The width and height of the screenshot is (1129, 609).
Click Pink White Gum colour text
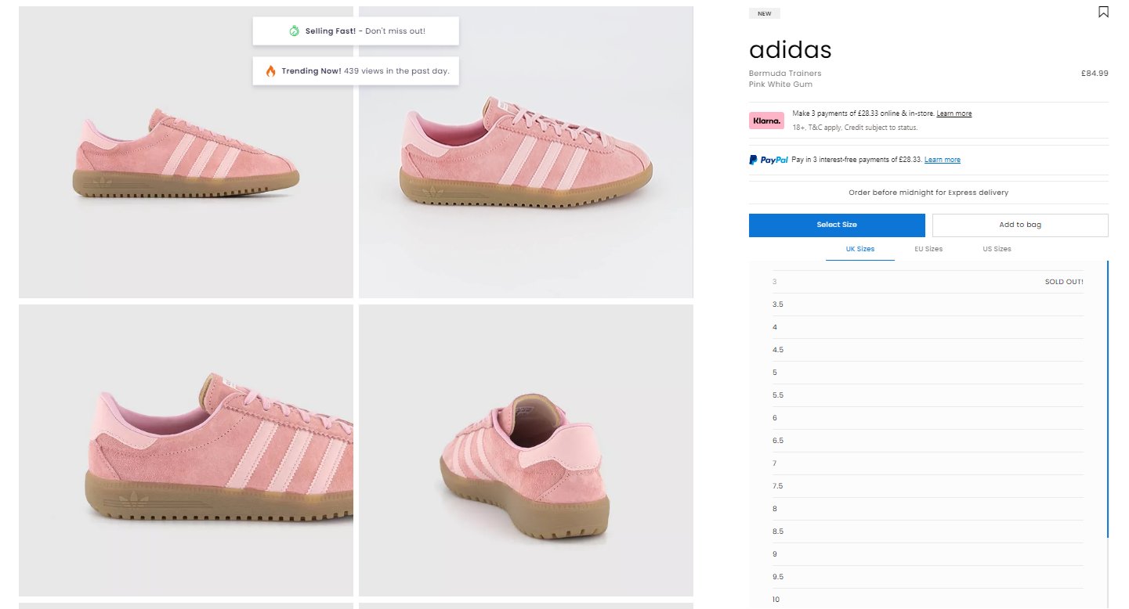tap(780, 84)
